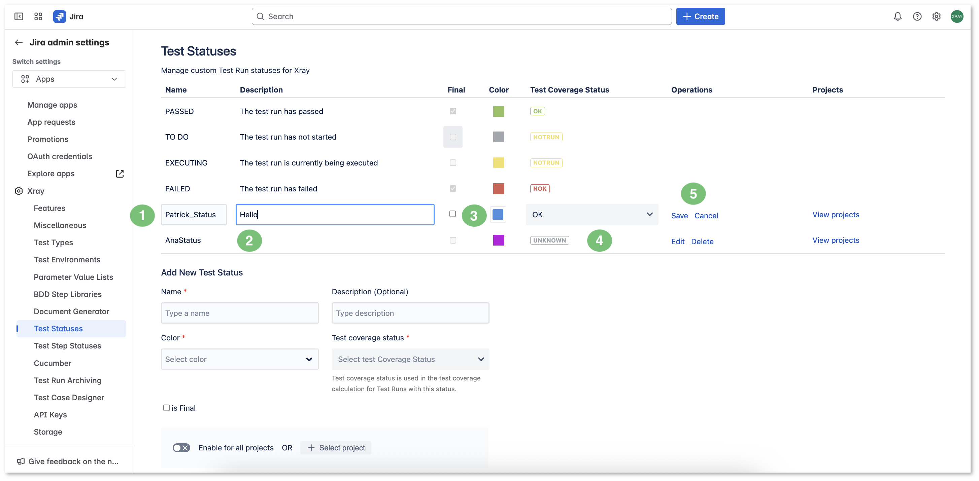
Task: Toggle the Final checkbox for TO DO
Action: [x=452, y=137]
